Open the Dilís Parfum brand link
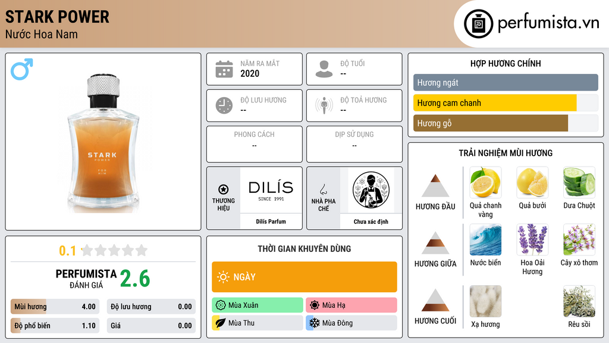The height and width of the screenshot is (343, 609). coord(271,222)
